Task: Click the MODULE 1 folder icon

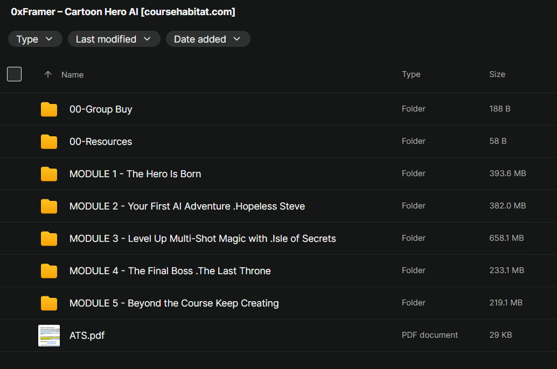Action: [49, 174]
